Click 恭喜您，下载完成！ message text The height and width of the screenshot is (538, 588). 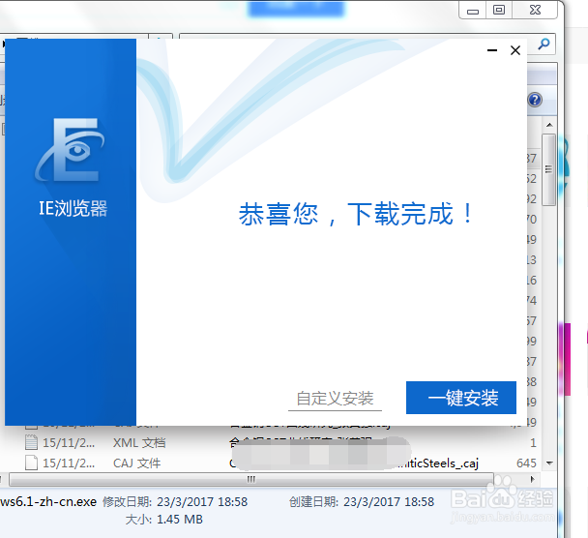point(356,214)
